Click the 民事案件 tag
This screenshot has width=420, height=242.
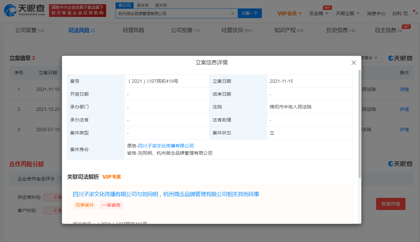pyautogui.click(x=85, y=205)
